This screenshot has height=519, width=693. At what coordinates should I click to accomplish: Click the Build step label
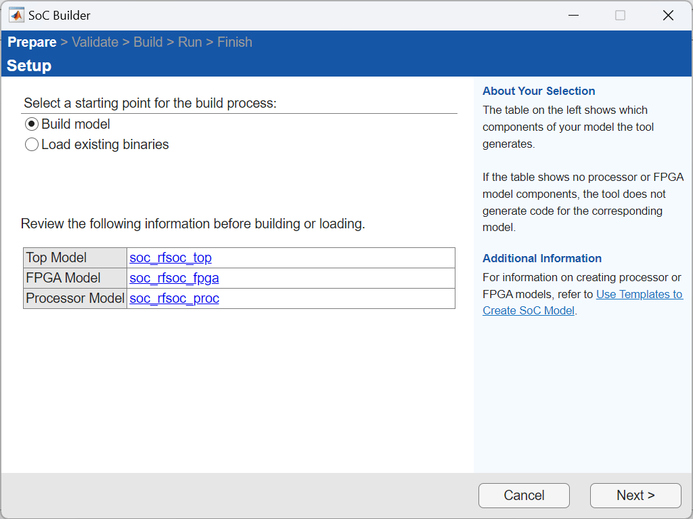coord(148,42)
